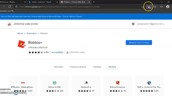The height and width of the screenshot is (96, 172).
Task: Click the chrome web store title text
Action: coord(26,24)
